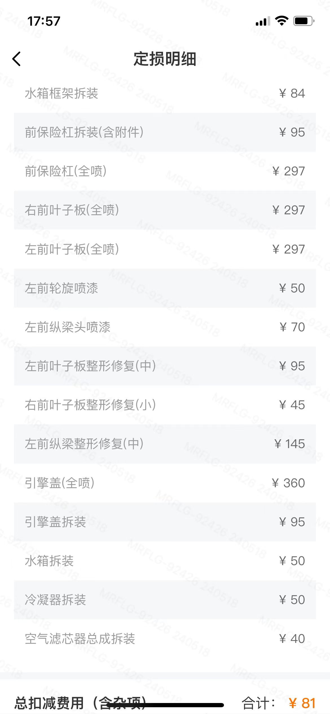The width and height of the screenshot is (330, 714).
Task: Tap the 左前纵梁头喷漆 entry
Action: [165, 327]
